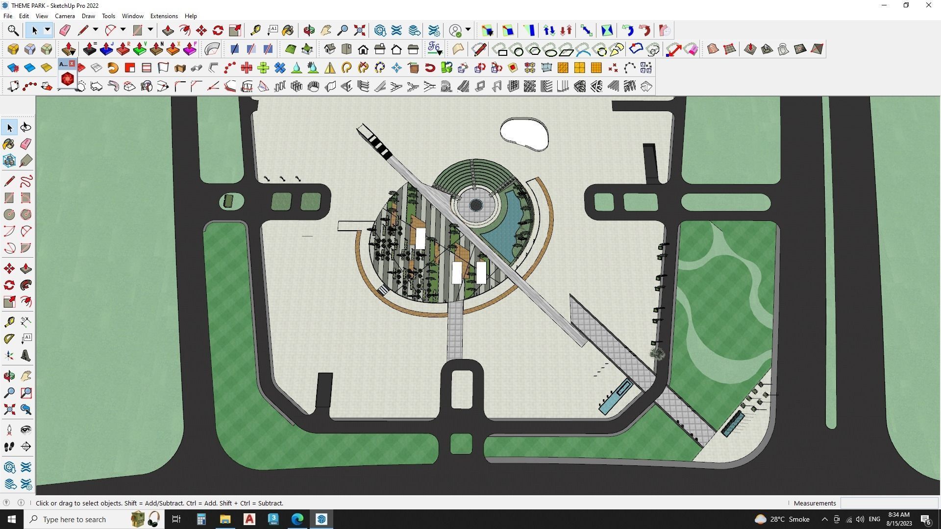Screen dimensions: 941x529
Task: Open File Explorer from taskbar
Action: click(225, 519)
